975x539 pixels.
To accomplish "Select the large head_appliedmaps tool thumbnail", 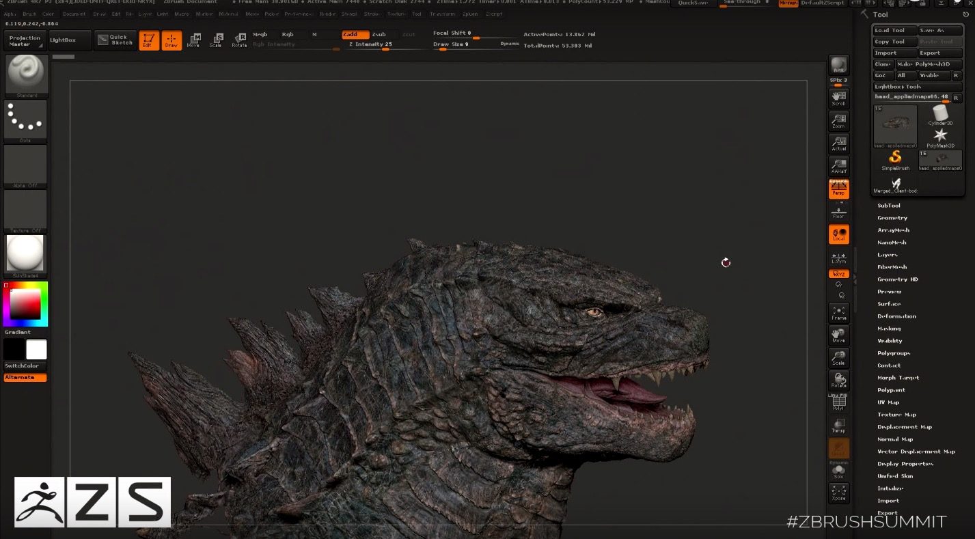I will 895,126.
